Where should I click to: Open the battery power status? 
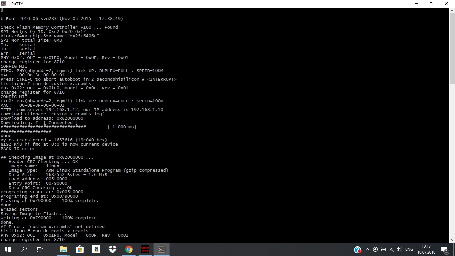click(383, 249)
